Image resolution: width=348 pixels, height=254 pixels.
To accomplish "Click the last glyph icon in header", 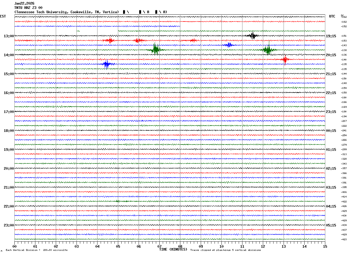I will pyautogui.click(x=156, y=12).
